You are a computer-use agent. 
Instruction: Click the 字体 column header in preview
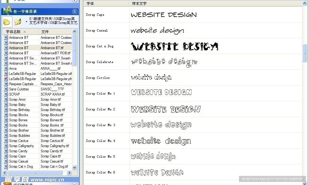[x=106, y=3]
